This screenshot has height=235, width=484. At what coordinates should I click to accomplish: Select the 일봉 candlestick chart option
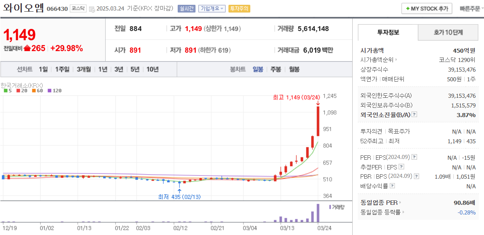click(x=258, y=69)
